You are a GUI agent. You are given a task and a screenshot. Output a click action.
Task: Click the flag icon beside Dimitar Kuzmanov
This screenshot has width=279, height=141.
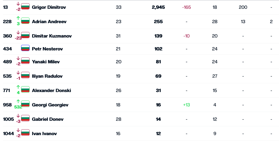(x=25, y=35)
